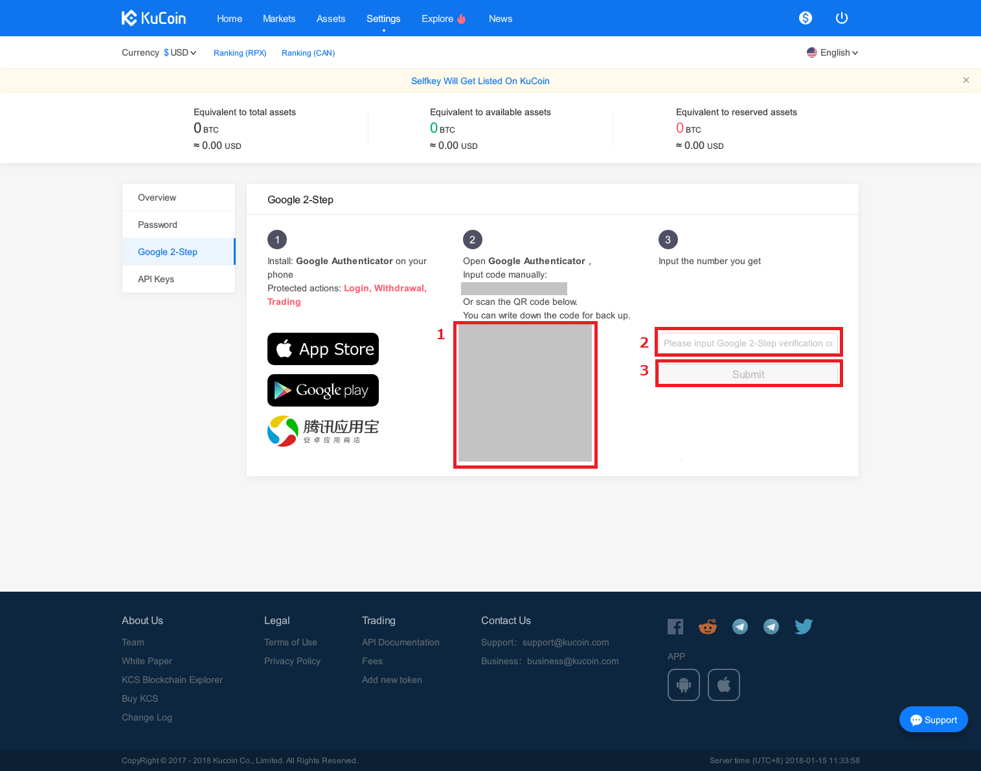The image size is (981, 771).
Task: Expand the USD currency dropdown
Action: click(x=180, y=52)
